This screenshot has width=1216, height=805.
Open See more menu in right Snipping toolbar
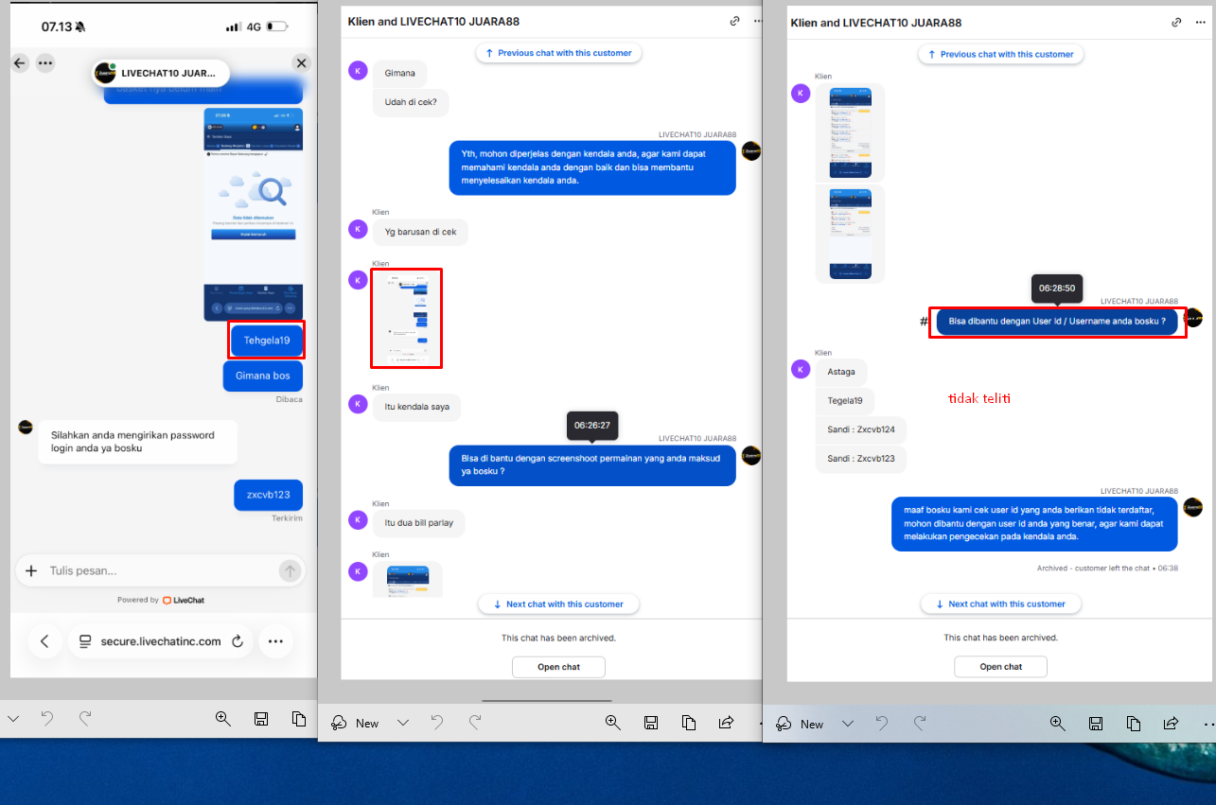coord(1207,724)
